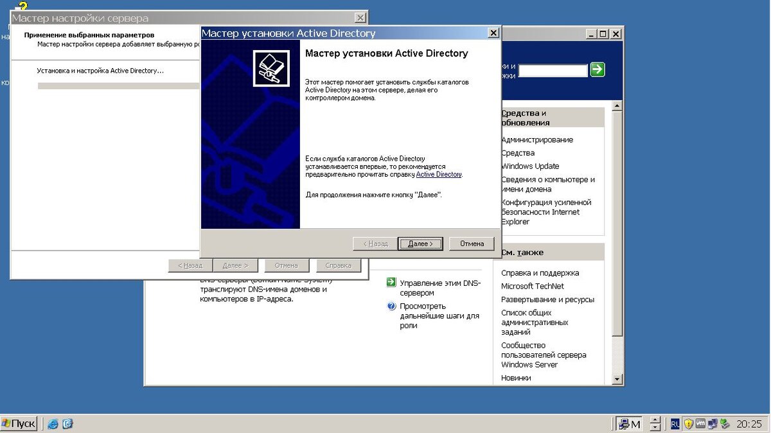Click the taskbar scroll up arrow
The width and height of the screenshot is (771, 433).
[x=655, y=420]
